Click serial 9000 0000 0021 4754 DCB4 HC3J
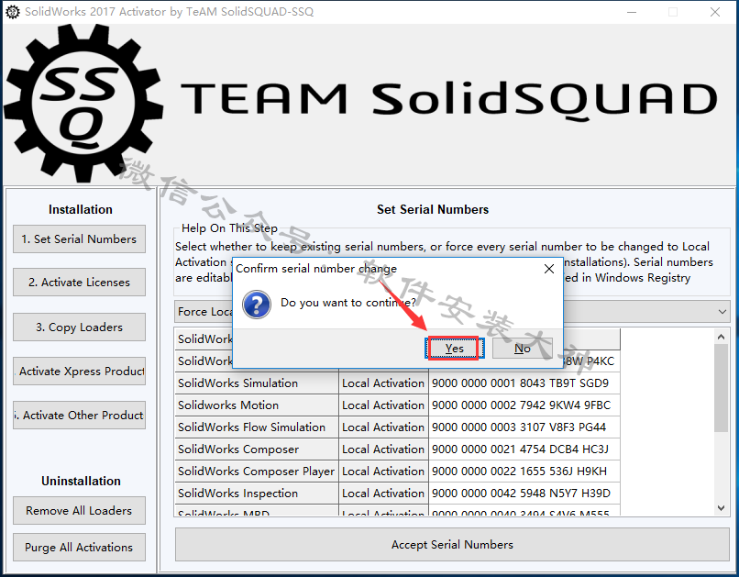This screenshot has height=577, width=739. [524, 449]
